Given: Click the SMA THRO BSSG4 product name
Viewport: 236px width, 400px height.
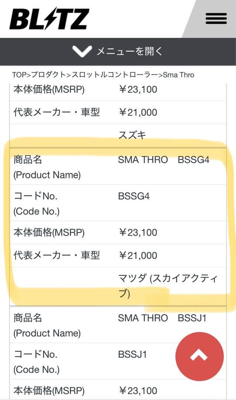Looking at the screenshot, I should [x=164, y=160].
